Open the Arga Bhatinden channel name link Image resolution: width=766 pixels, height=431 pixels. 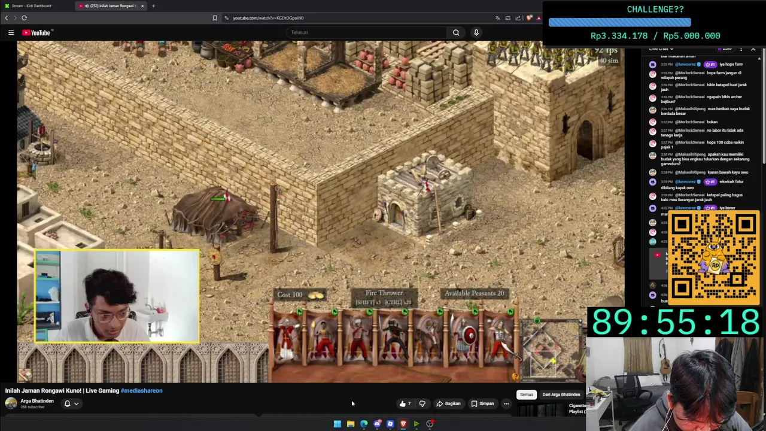[37, 401]
